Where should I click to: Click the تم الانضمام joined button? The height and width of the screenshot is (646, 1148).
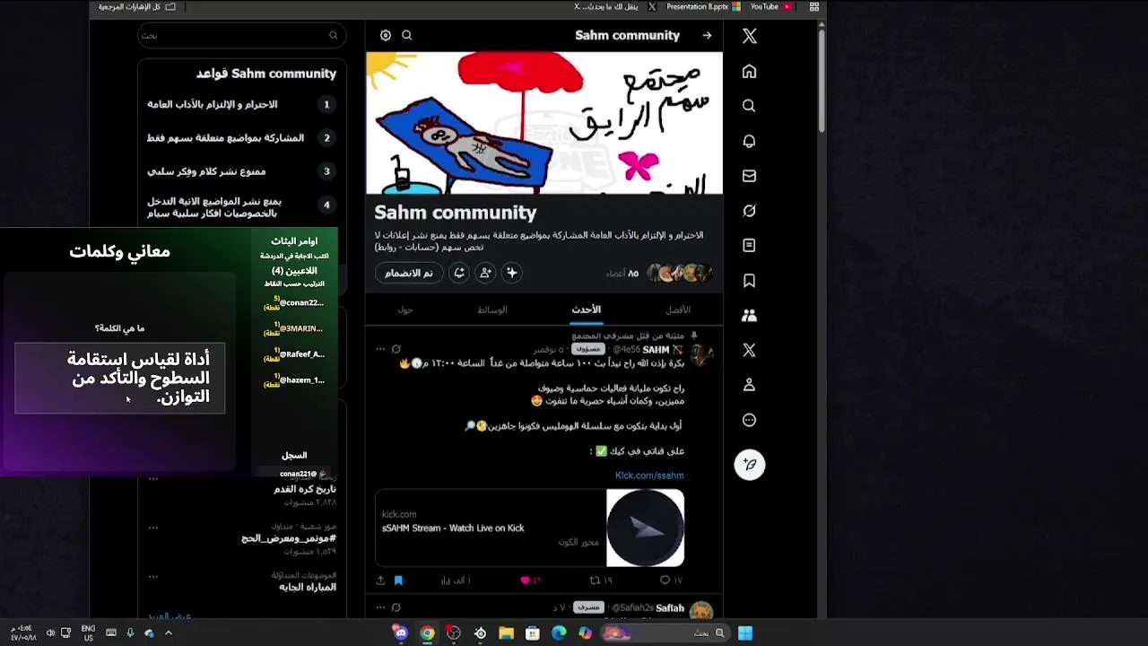(x=409, y=273)
